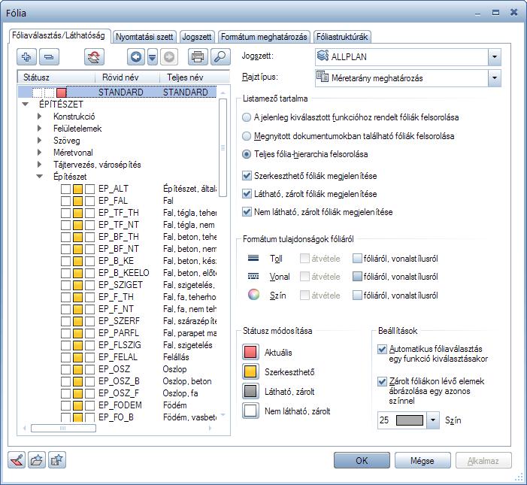Screen dimensions: 527x485
Task: Click the minus collapse-all icon in toolbar
Action: (49, 57)
